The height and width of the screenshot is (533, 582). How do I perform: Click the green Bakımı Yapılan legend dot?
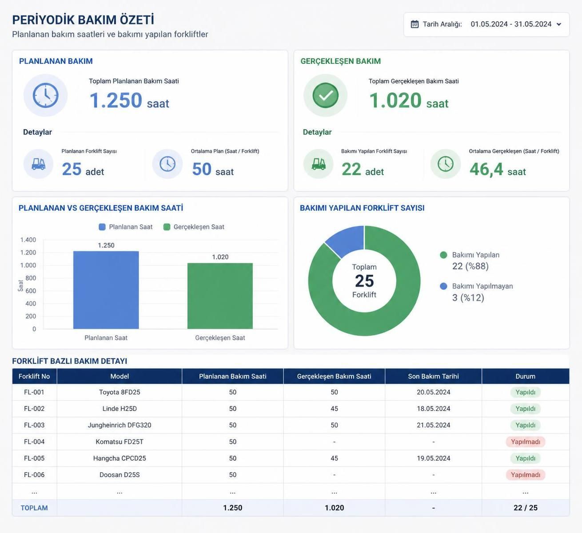coord(443,255)
